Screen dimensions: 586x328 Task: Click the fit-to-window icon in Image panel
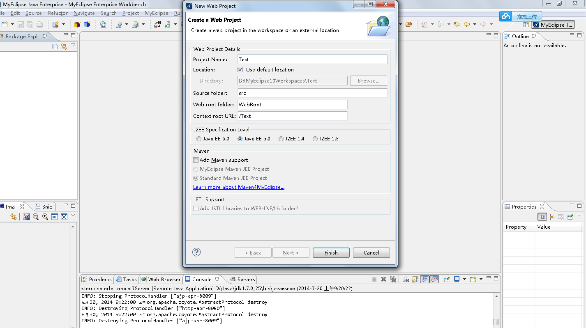[64, 217]
